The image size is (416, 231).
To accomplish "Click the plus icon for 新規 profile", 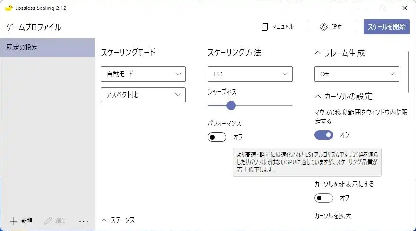I will point(14,221).
